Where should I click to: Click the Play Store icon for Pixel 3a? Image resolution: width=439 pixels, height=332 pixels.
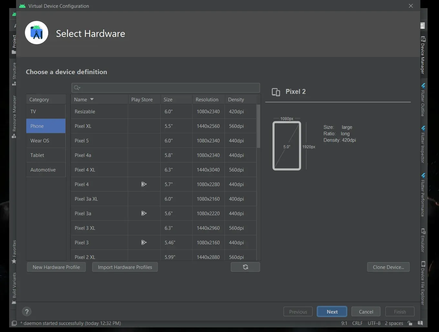pyautogui.click(x=144, y=213)
